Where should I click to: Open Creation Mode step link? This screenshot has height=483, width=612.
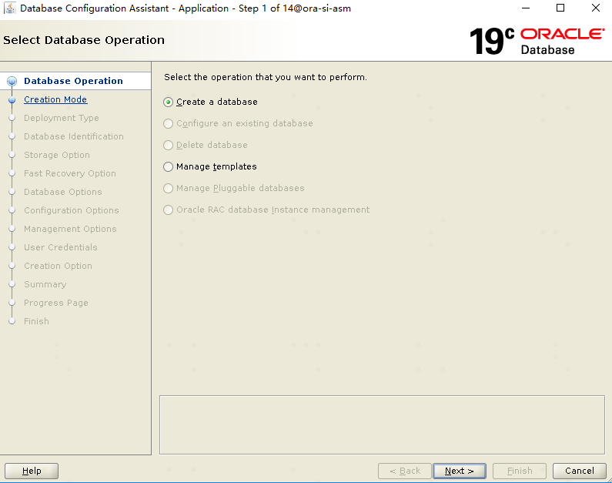55,99
